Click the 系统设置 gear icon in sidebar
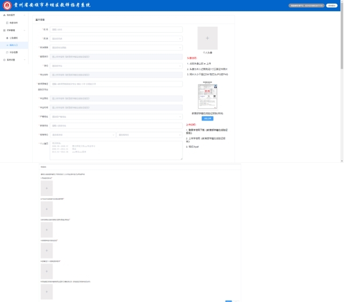 5,59
